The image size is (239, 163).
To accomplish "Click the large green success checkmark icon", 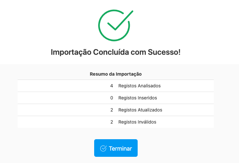I will 114,25.
